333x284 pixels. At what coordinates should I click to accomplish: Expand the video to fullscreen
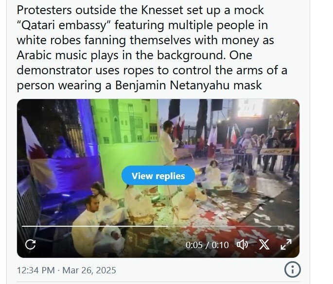tap(286, 244)
